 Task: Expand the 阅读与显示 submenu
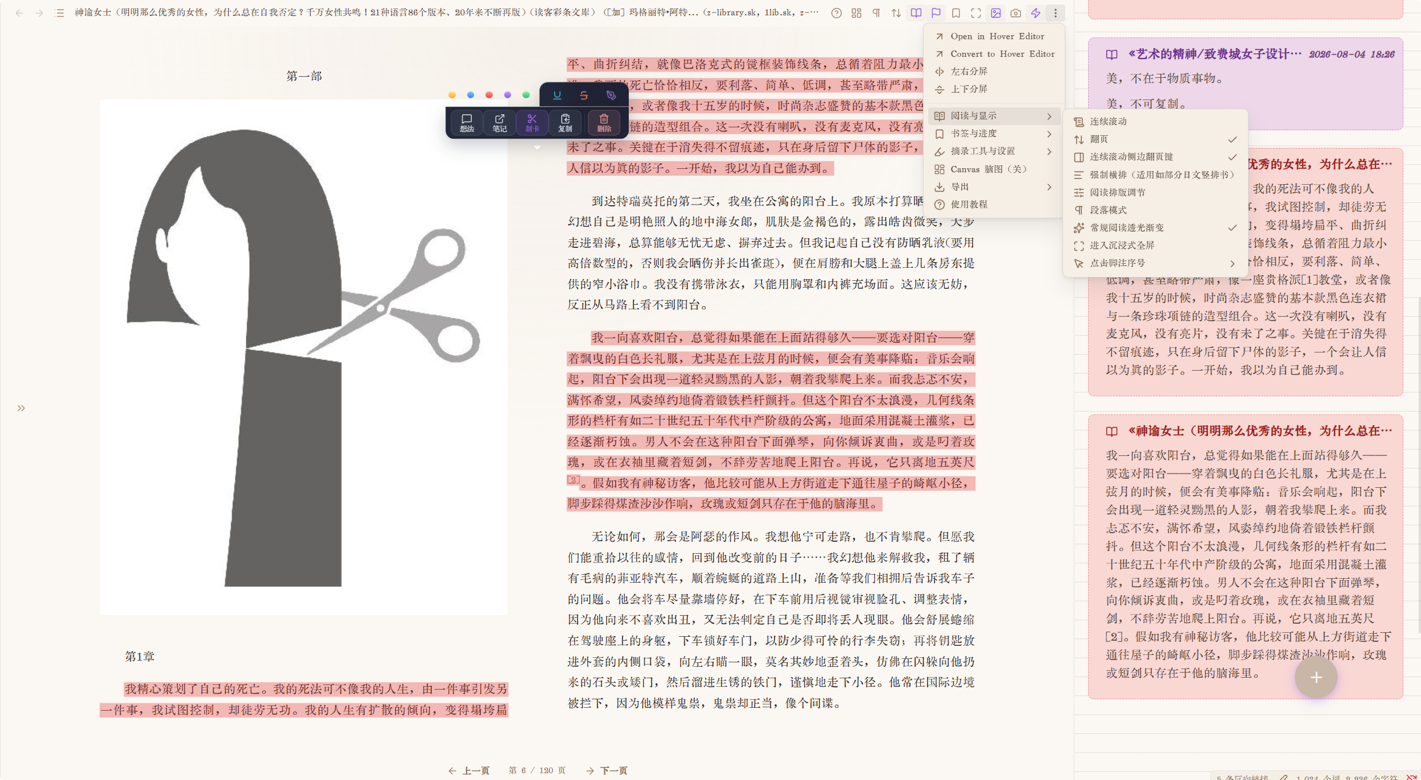994,116
